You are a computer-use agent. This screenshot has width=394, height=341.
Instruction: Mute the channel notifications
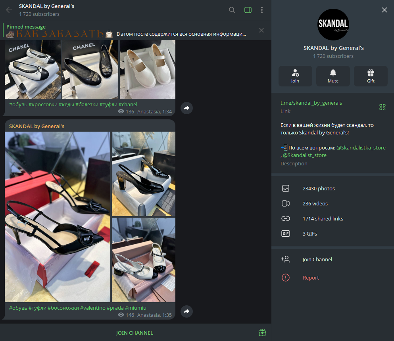[x=333, y=76]
